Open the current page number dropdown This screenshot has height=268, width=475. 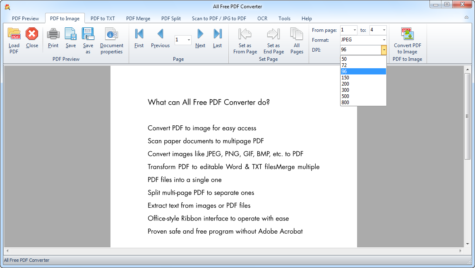(x=189, y=40)
